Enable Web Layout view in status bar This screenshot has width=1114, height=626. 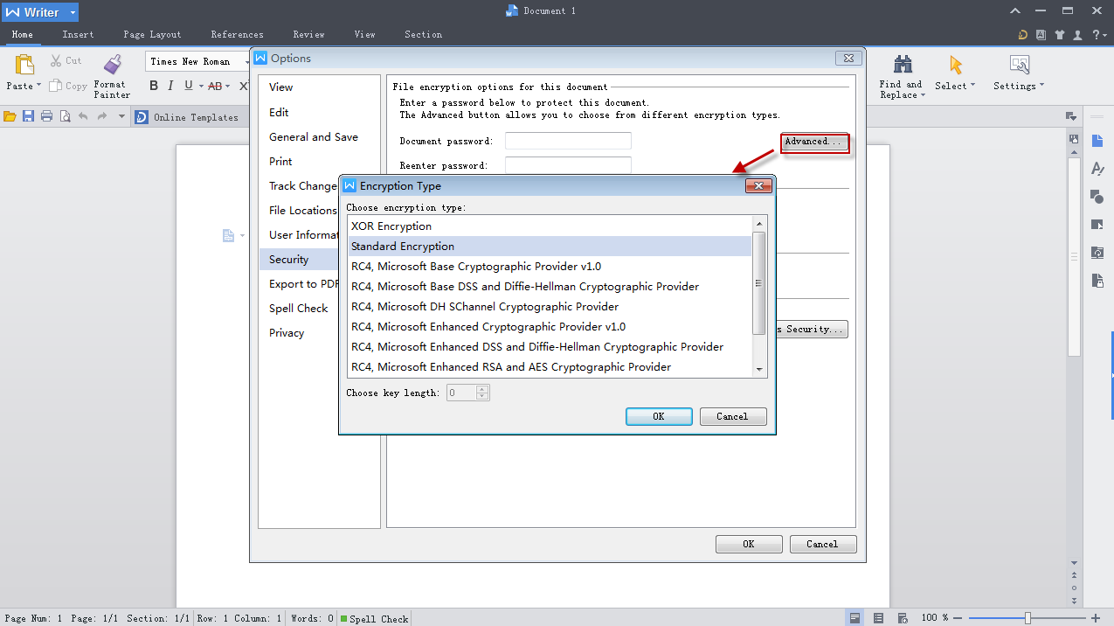click(x=903, y=618)
